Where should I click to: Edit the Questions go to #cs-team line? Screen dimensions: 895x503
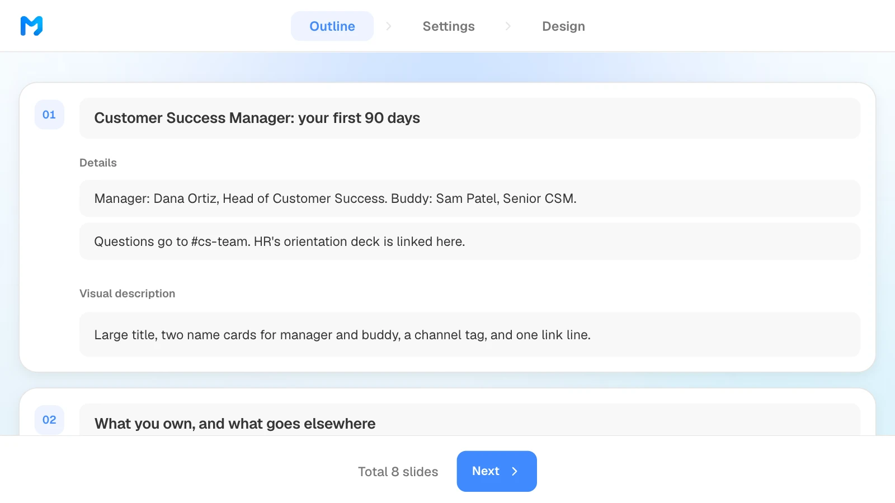pyautogui.click(x=470, y=241)
